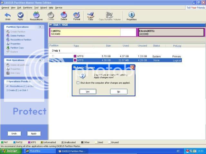This screenshot has width=206, height=154.
Task: Confirm with Yes in Apply Changes dialog
Action: tap(88, 92)
